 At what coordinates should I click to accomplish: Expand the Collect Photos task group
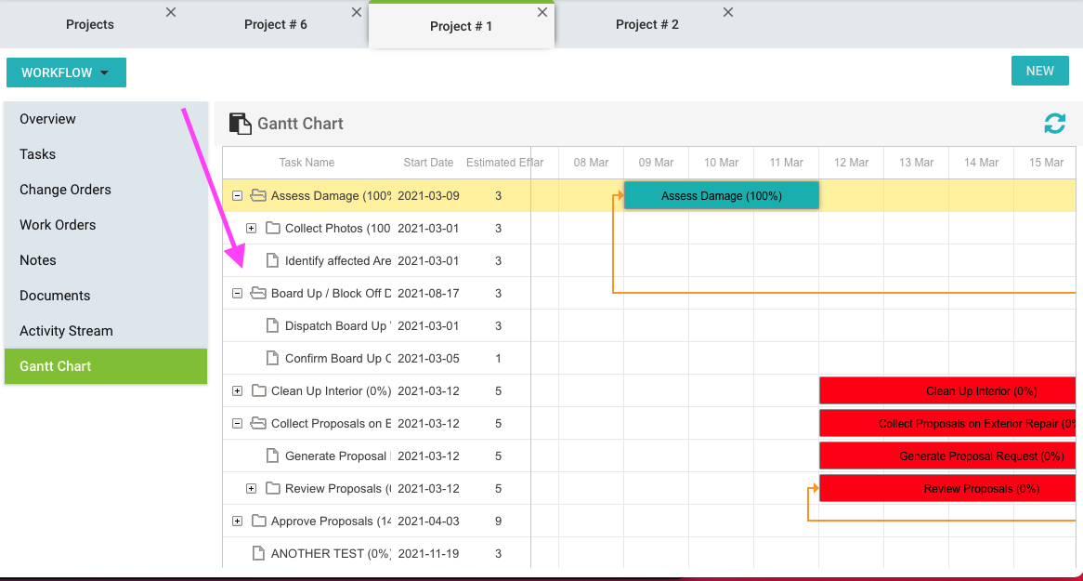[x=252, y=228]
